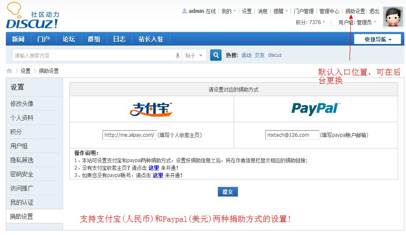Click the PayPal email input field
This screenshot has height=235, width=406.
(292, 135)
